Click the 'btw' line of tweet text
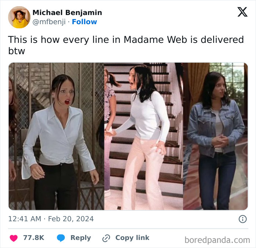Image resolution: width=256 pixels, height=248 pixels. pyautogui.click(x=16, y=51)
